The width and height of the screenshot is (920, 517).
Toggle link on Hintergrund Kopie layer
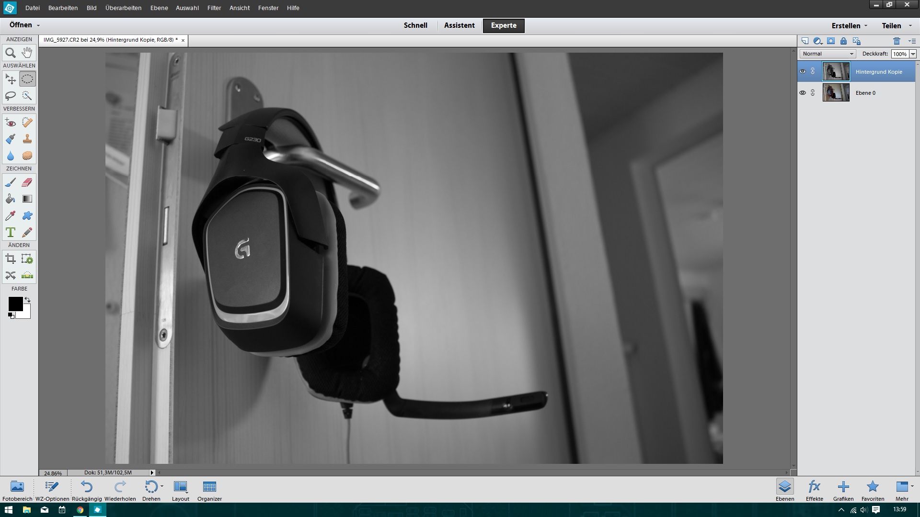pyautogui.click(x=813, y=71)
